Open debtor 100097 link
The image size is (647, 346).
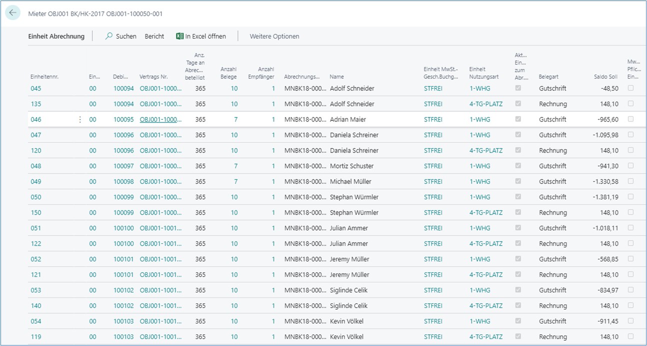point(123,166)
